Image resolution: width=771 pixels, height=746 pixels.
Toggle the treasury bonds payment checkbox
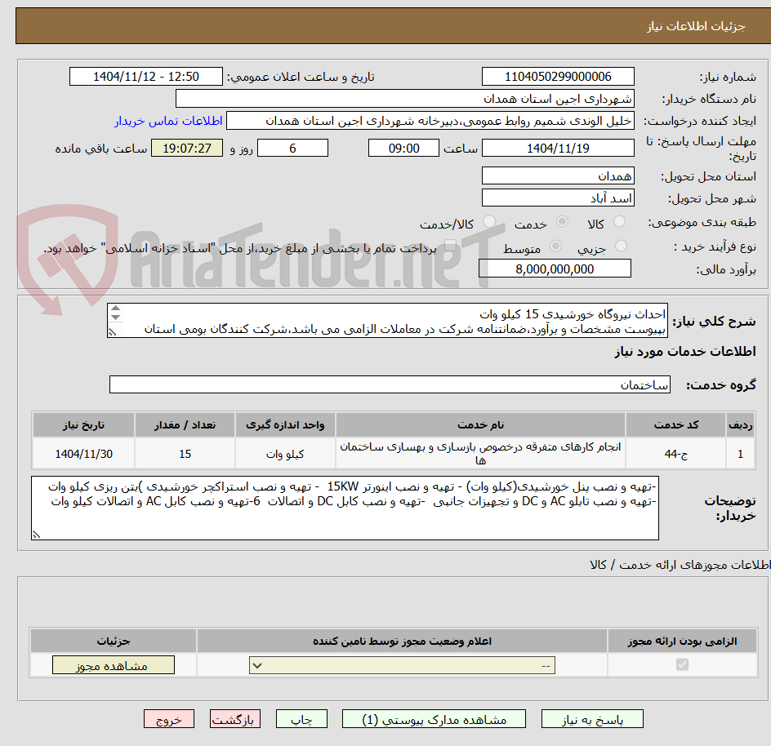point(450,246)
